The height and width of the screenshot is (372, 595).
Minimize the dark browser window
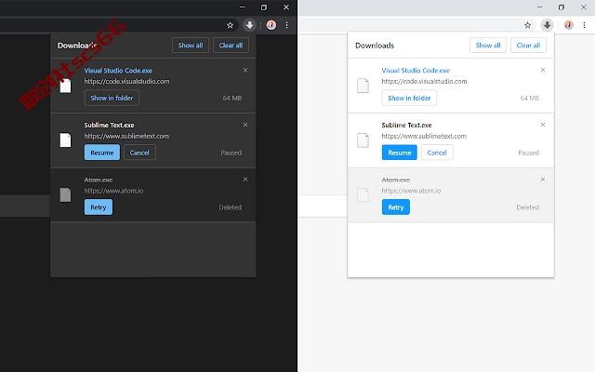242,7
